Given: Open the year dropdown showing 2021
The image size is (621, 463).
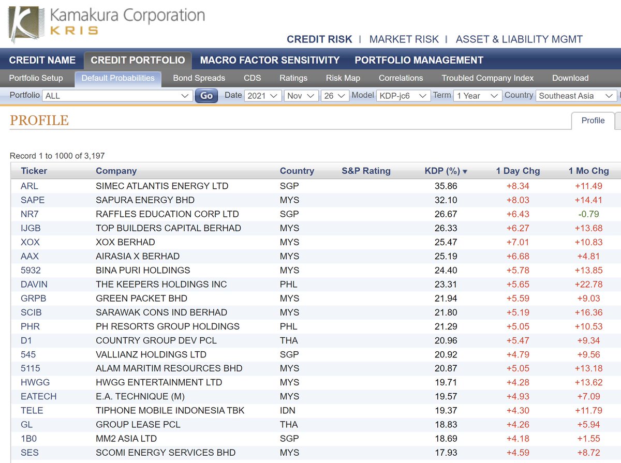Looking at the screenshot, I should click(263, 96).
